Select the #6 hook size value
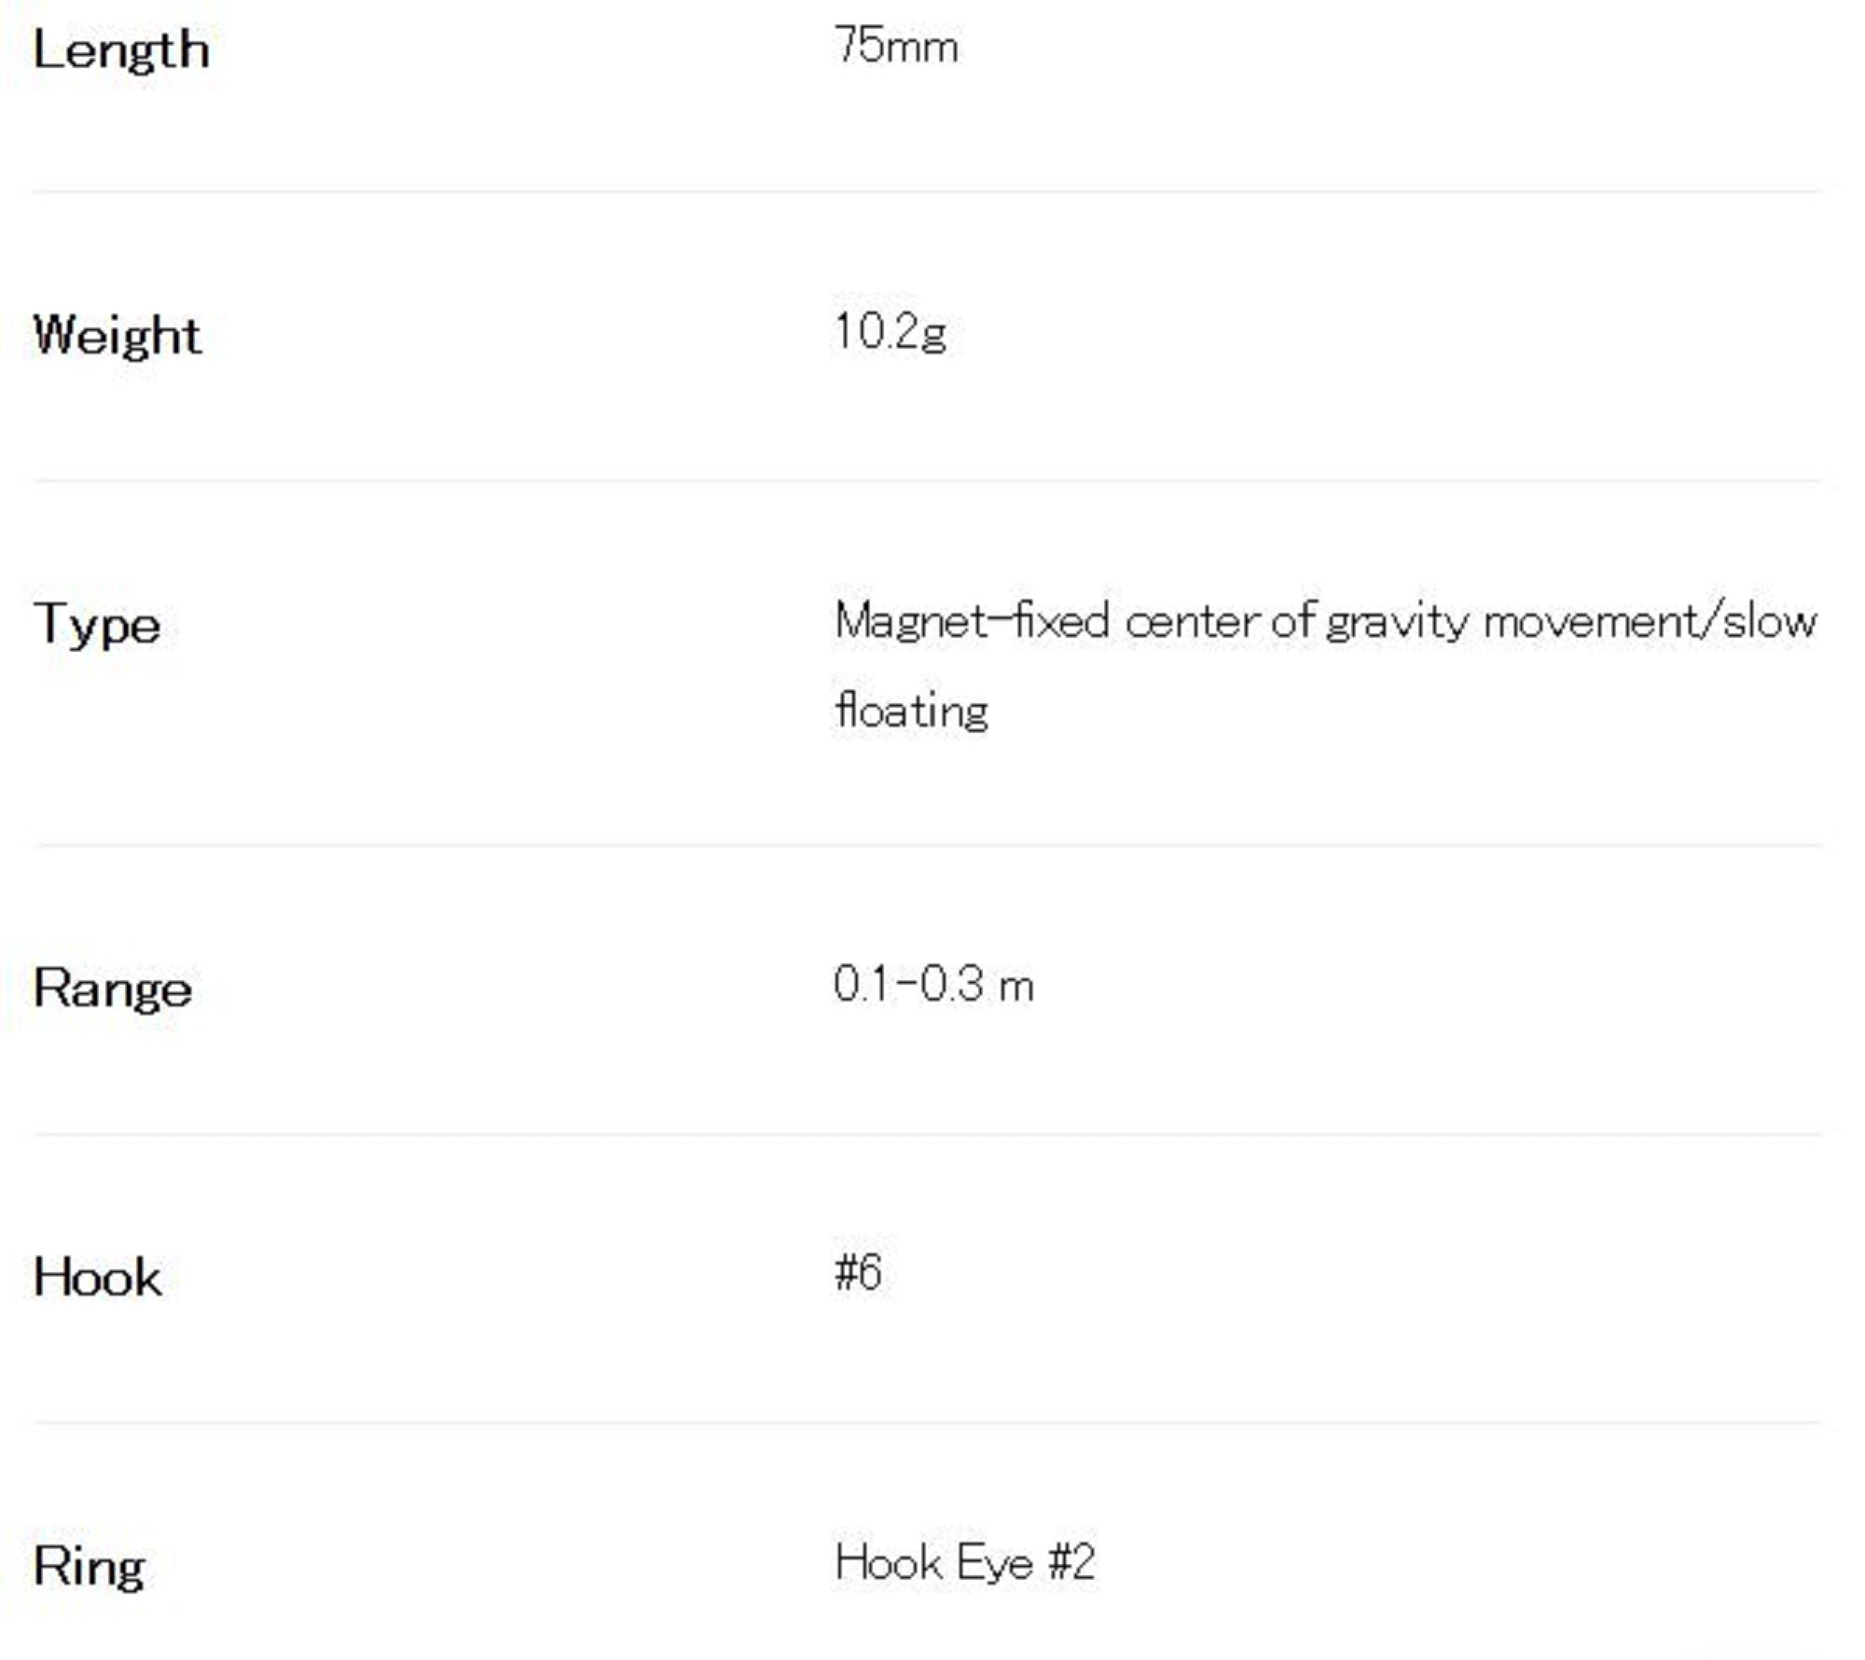This screenshot has height=1660, width=1865. (x=858, y=1272)
